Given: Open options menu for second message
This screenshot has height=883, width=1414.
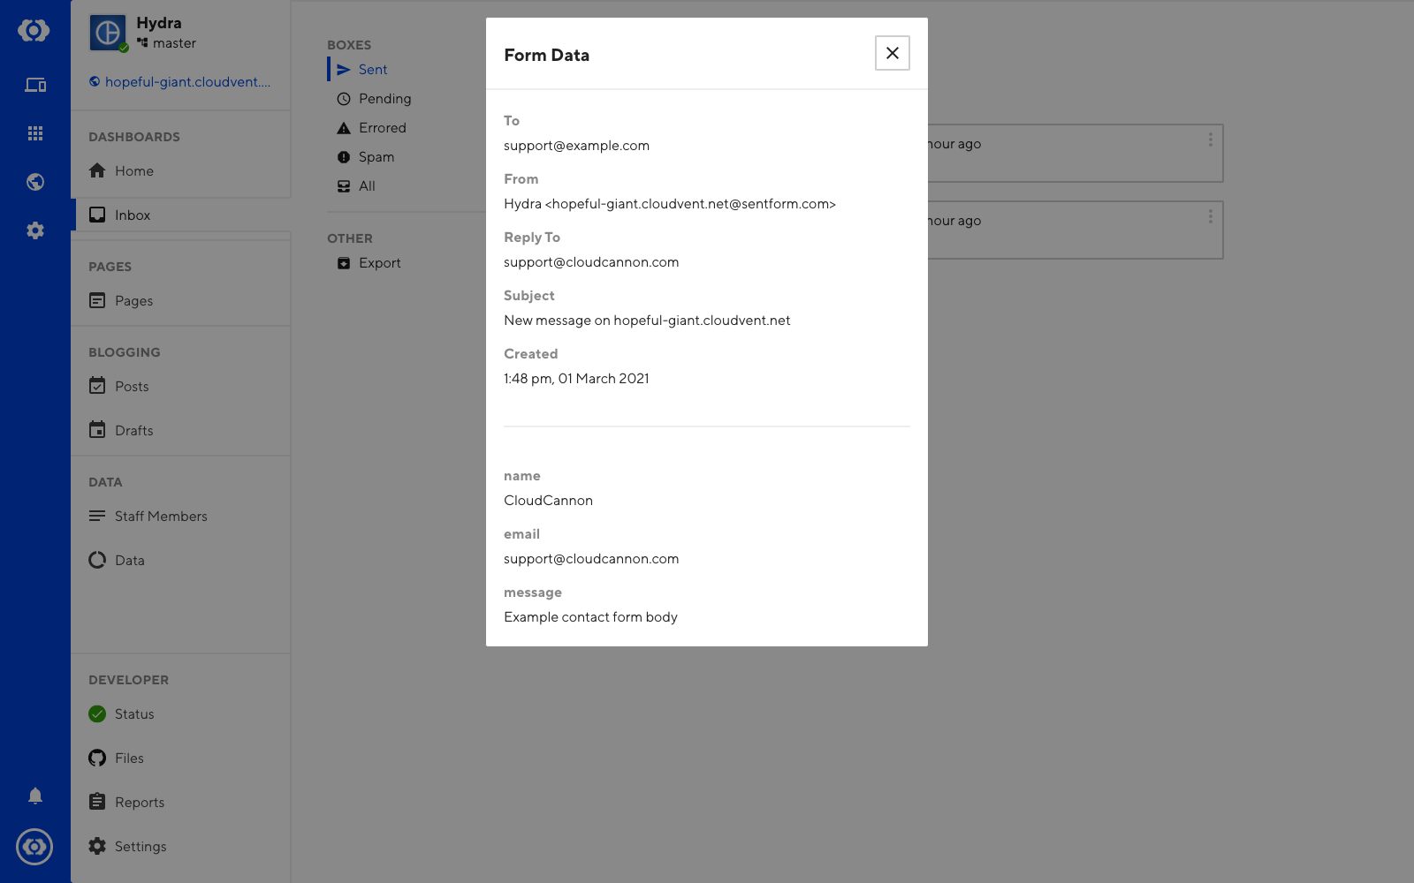Looking at the screenshot, I should (x=1210, y=217).
